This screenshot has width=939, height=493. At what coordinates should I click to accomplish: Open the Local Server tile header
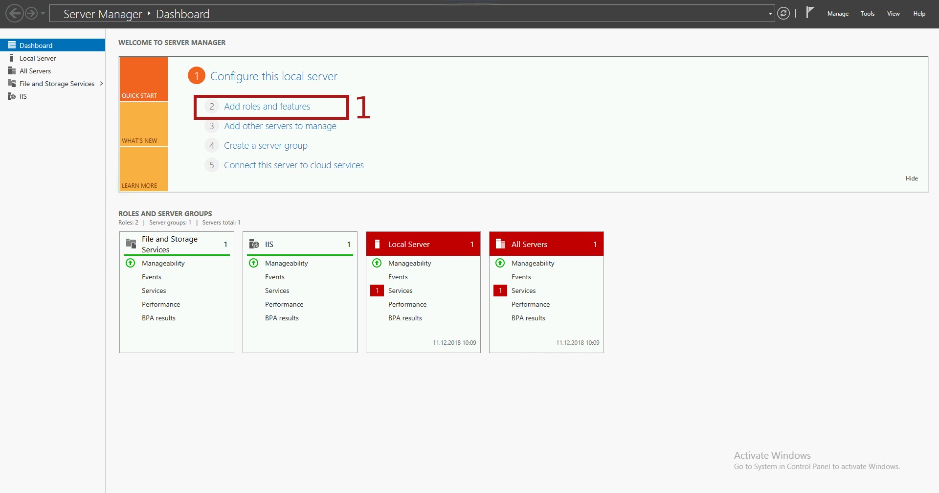[423, 244]
